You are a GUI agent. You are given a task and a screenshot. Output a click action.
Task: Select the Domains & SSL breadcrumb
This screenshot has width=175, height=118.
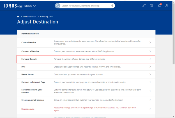coord(29,17)
